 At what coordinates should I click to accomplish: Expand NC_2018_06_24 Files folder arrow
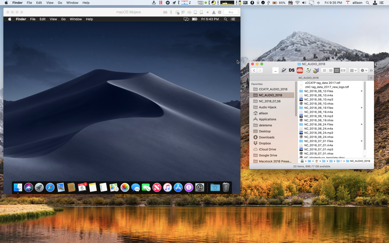[362, 125]
